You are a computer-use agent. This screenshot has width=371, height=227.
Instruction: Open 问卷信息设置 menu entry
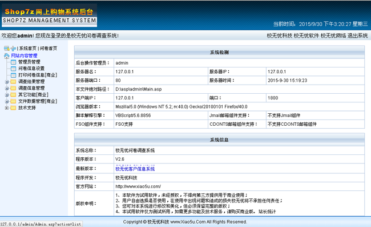tap(31, 69)
